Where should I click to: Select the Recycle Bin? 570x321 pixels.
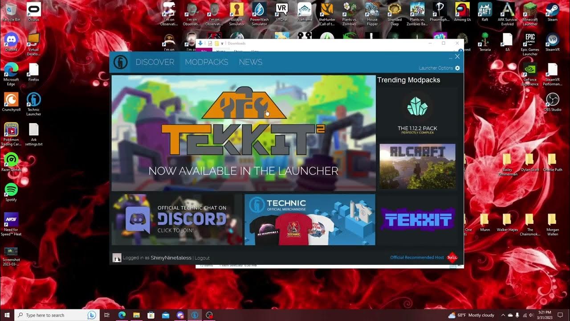pyautogui.click(x=11, y=12)
